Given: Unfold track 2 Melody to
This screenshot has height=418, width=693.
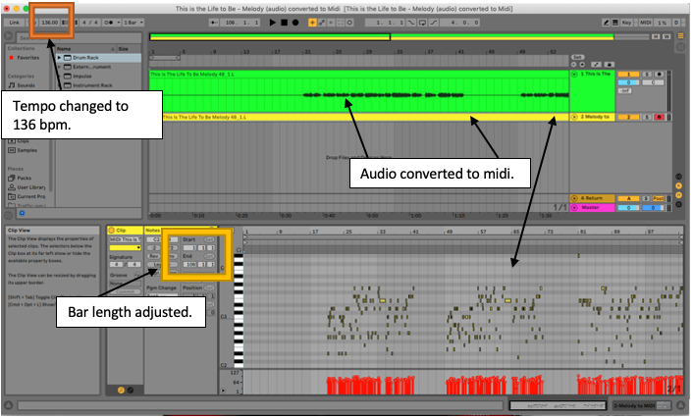Looking at the screenshot, I should point(574,117).
